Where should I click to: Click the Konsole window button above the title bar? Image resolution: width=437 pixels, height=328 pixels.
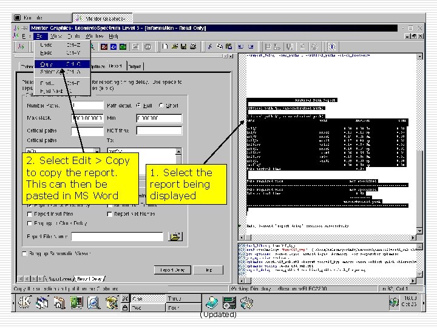(x=41, y=18)
